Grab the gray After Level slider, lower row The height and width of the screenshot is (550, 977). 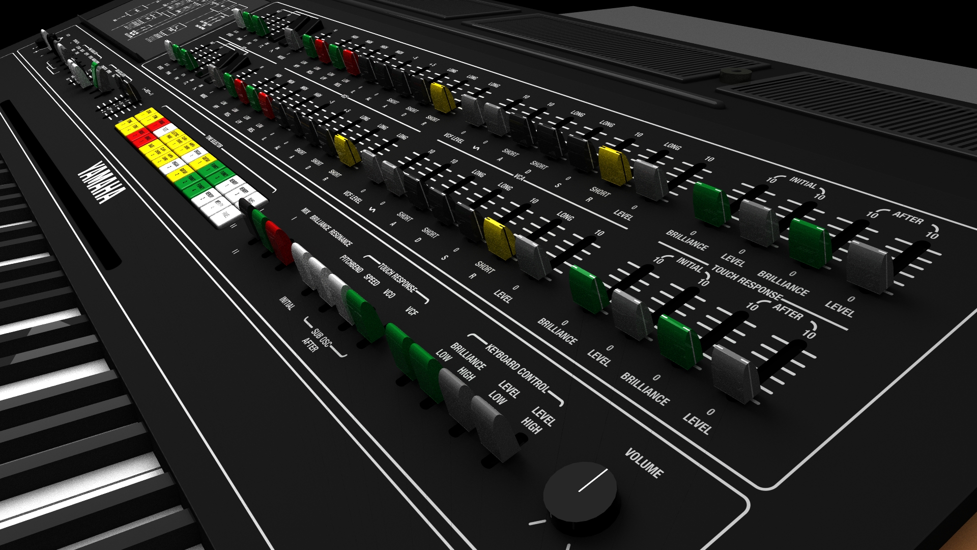[736, 374]
